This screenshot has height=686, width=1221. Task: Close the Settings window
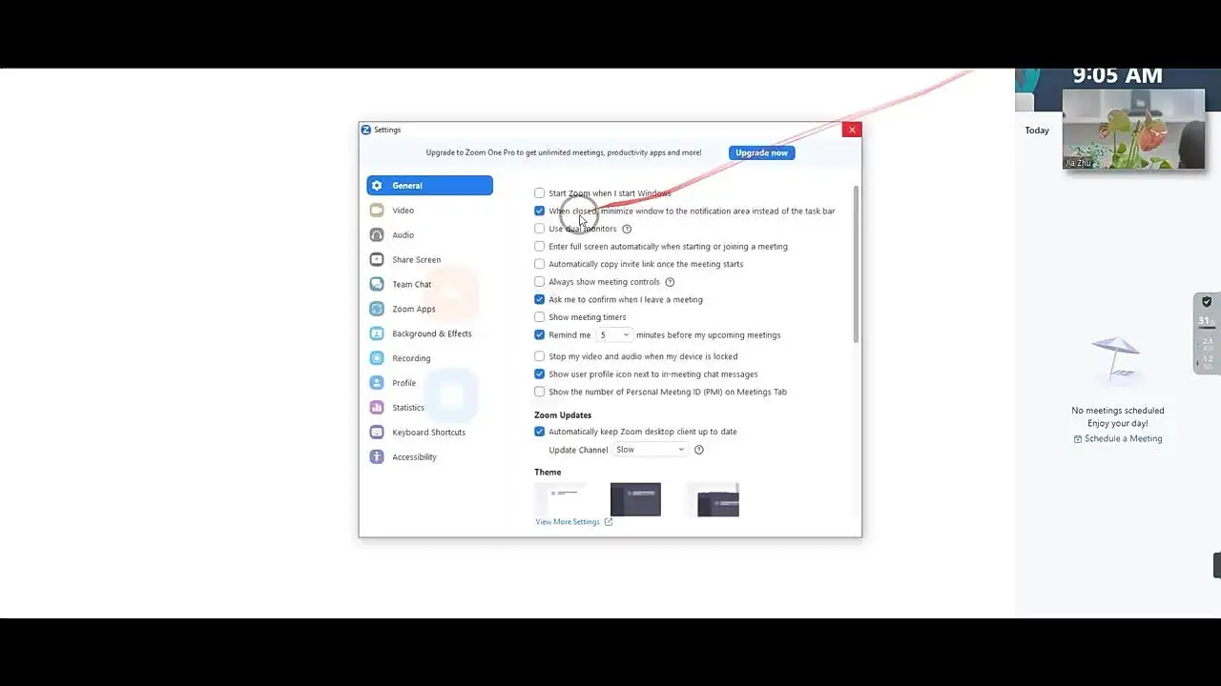(852, 130)
